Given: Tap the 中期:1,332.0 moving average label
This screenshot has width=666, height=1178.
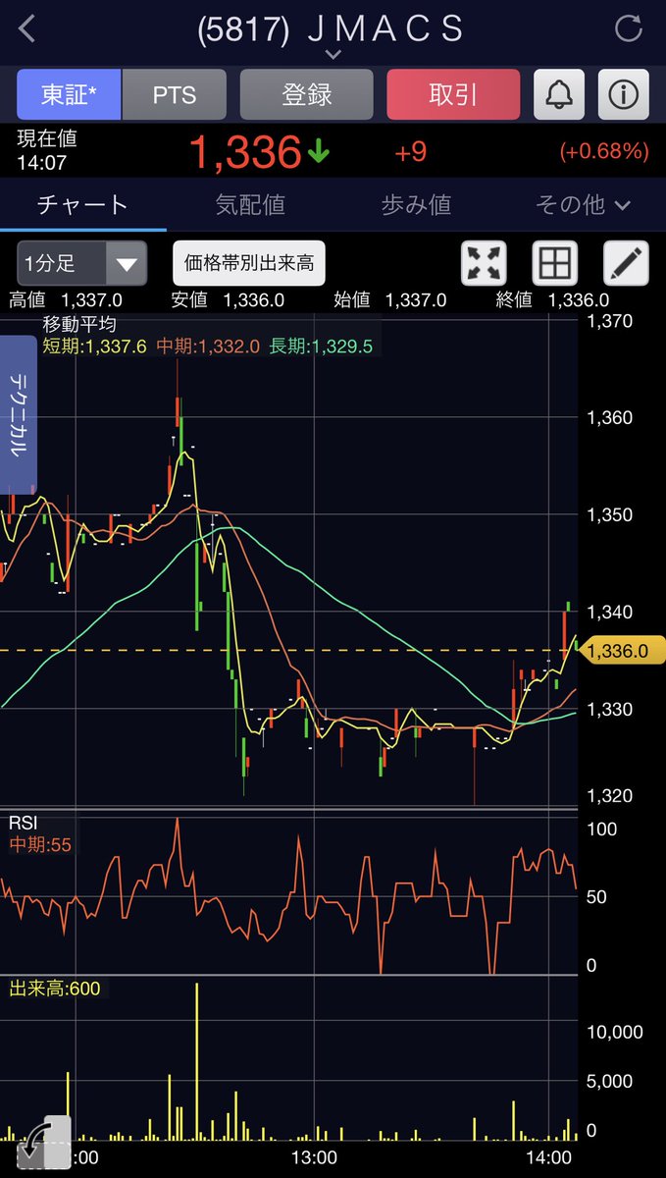Looking at the screenshot, I should pyautogui.click(x=208, y=346).
